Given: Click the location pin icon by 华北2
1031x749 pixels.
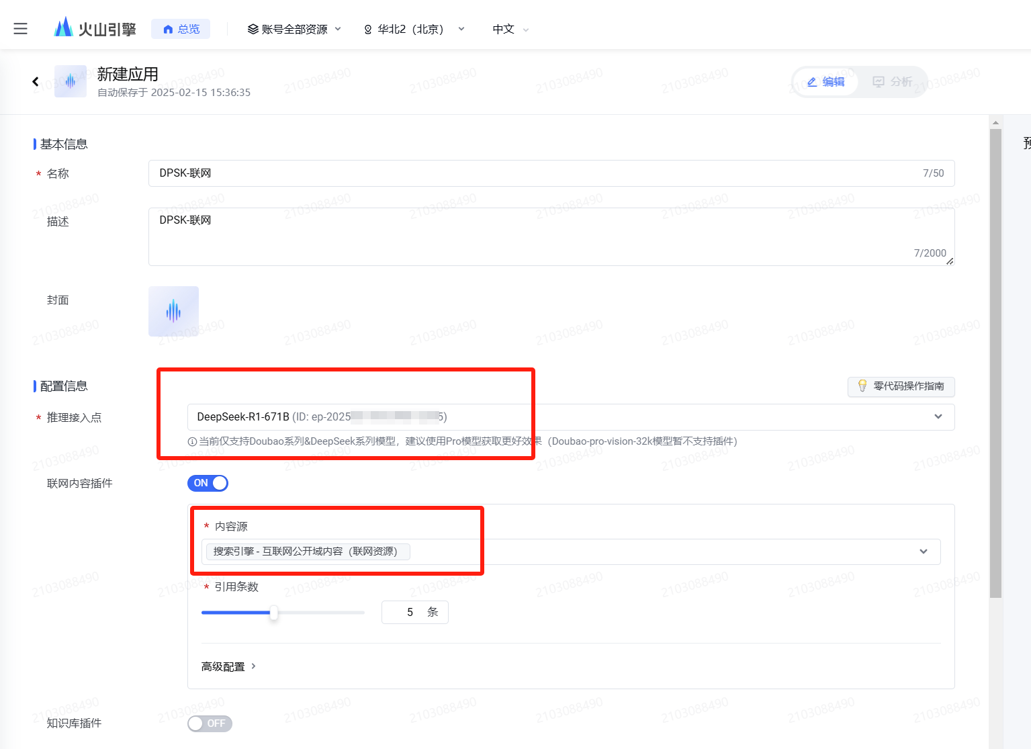Looking at the screenshot, I should 368,30.
